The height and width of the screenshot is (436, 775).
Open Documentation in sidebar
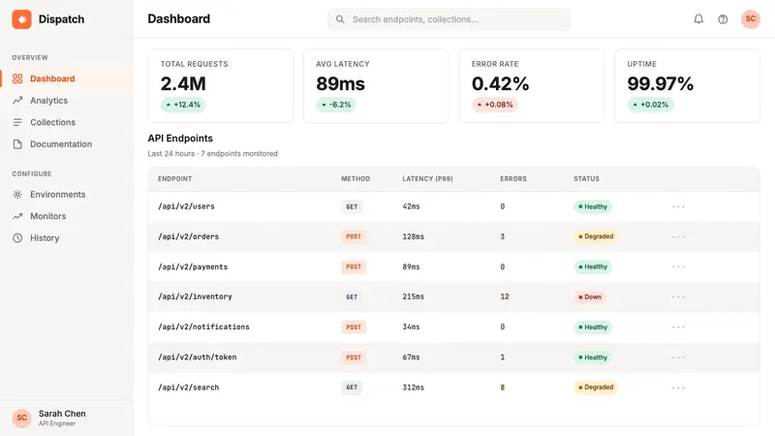tap(66, 143)
